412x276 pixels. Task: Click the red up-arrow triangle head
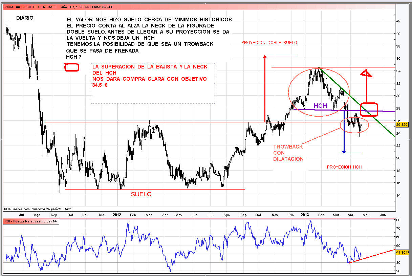pyautogui.click(x=365, y=73)
